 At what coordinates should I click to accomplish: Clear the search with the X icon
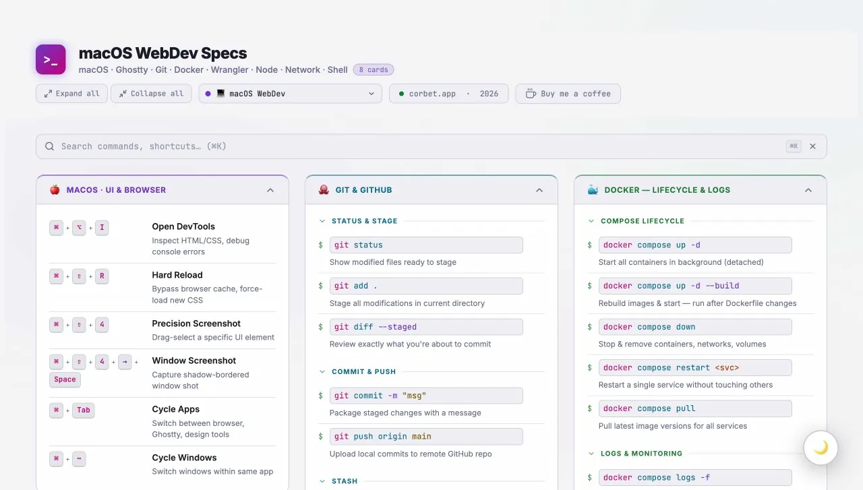pyautogui.click(x=812, y=146)
